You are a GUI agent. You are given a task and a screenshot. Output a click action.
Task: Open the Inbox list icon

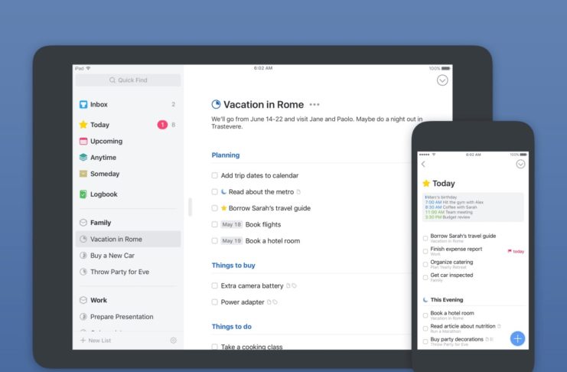(x=83, y=105)
